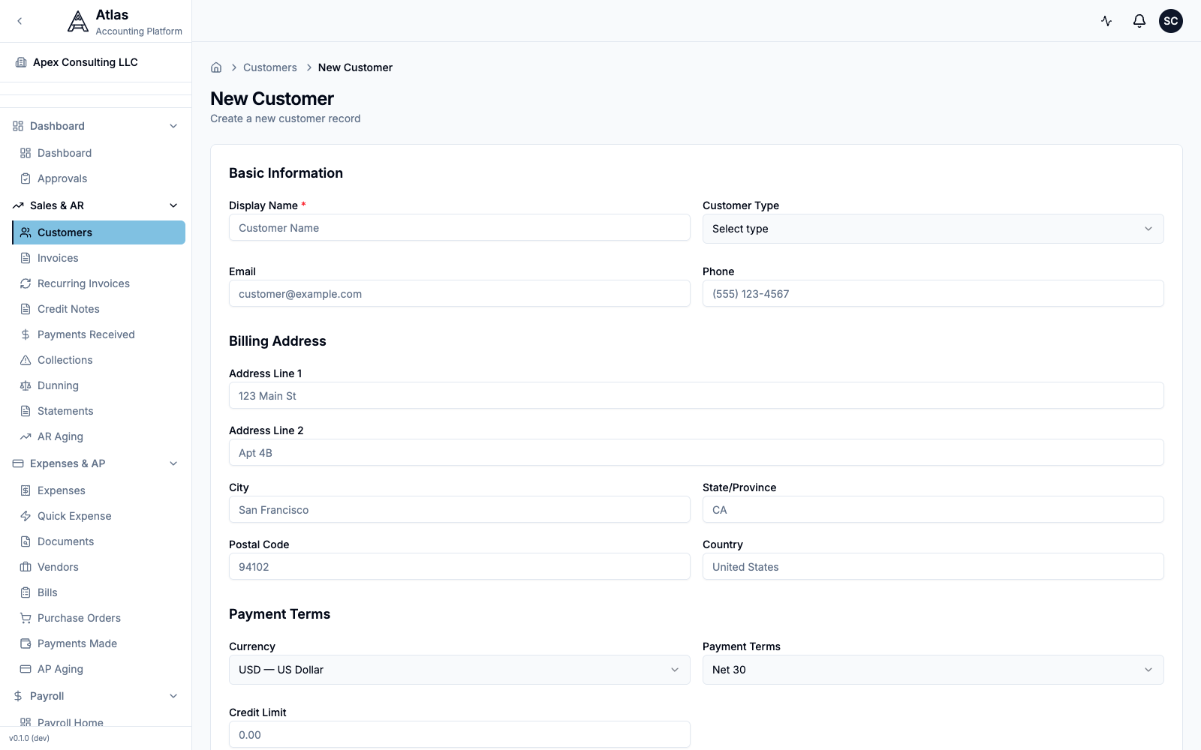
Task: Click the Approvals clipboard icon
Action: (26, 178)
